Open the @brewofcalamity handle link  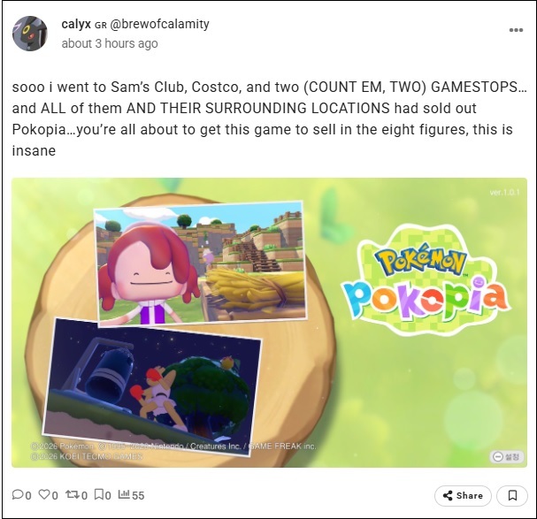pos(159,24)
